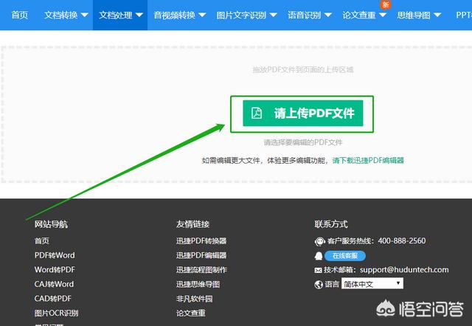The image size is (472, 326).
Task: Open footer link Word转PDF
Action: pyautogui.click(x=55, y=270)
